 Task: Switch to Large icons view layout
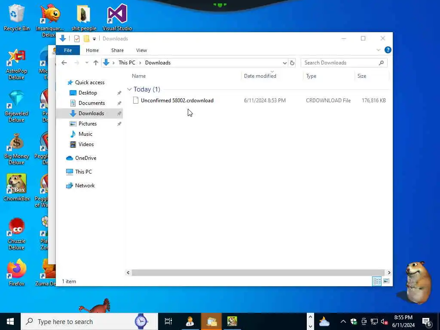tap(386, 281)
